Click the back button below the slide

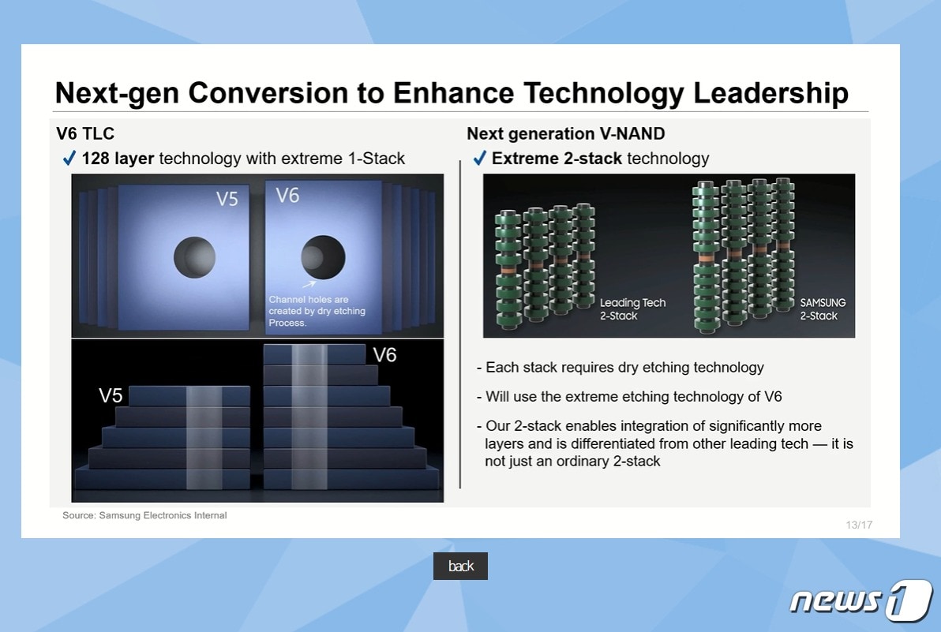coord(460,566)
